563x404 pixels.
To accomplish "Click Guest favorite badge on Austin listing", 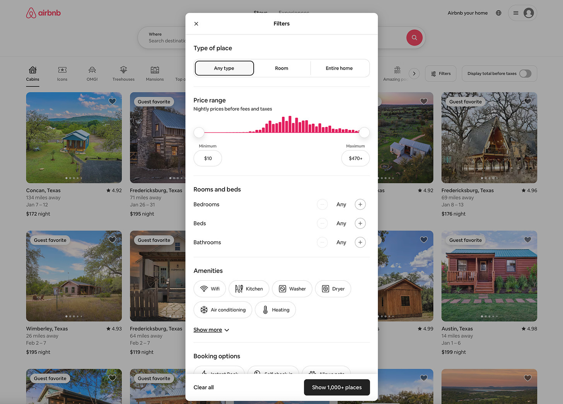I will 466,240.
